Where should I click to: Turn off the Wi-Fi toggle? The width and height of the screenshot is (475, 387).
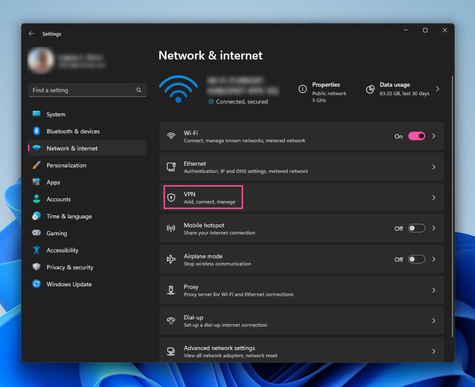coord(416,136)
